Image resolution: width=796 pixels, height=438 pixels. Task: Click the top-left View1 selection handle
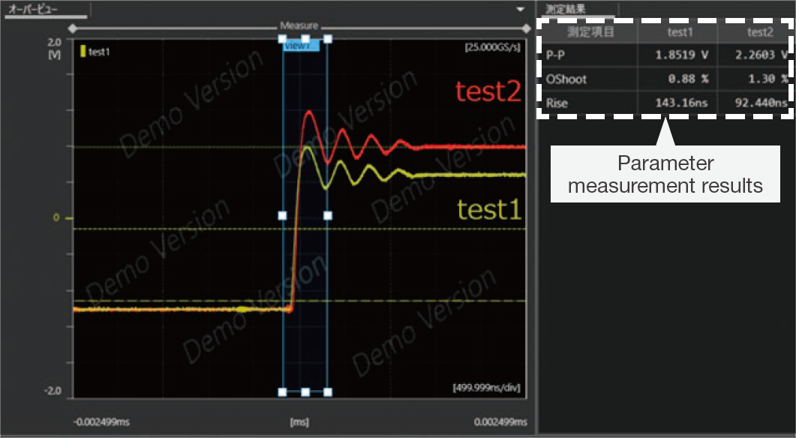pyautogui.click(x=283, y=39)
